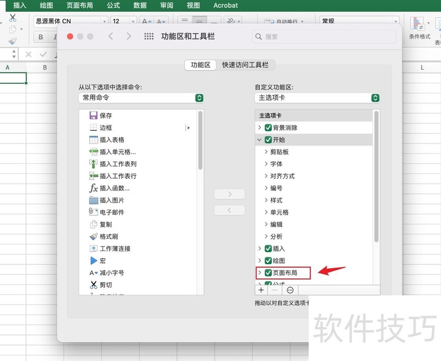Collapse the 开始 tree group
Screen dimensions: 441x361
click(x=260, y=140)
